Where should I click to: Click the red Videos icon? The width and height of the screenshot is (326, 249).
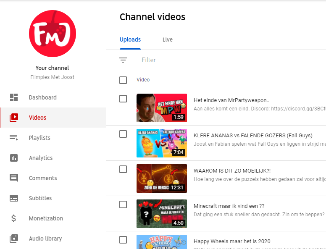click(14, 118)
